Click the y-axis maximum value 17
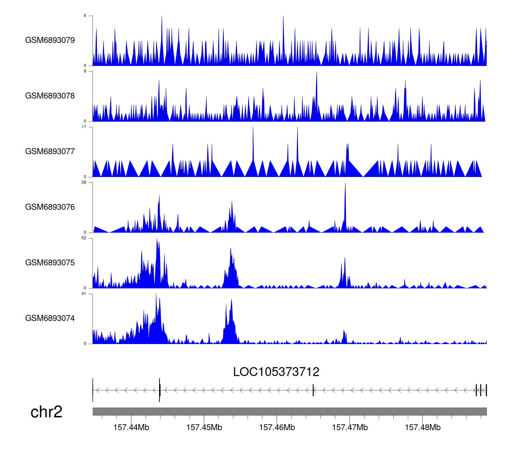513x451 pixels. point(84,127)
